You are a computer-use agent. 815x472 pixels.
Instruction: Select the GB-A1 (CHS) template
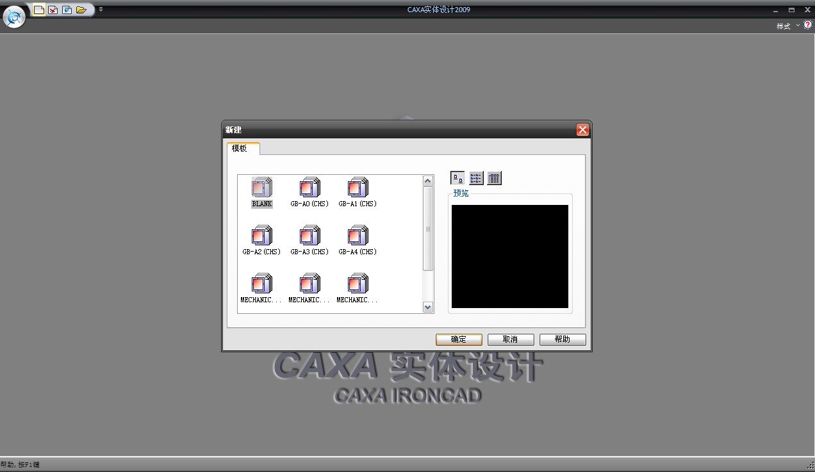(x=358, y=193)
